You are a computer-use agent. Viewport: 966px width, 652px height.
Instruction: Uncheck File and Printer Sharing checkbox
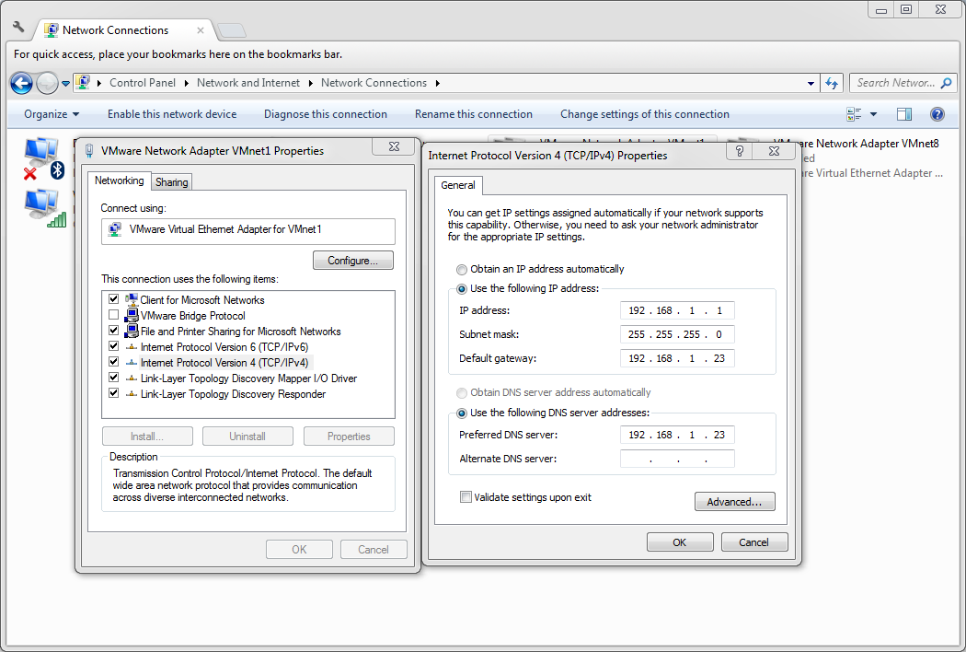tap(113, 331)
